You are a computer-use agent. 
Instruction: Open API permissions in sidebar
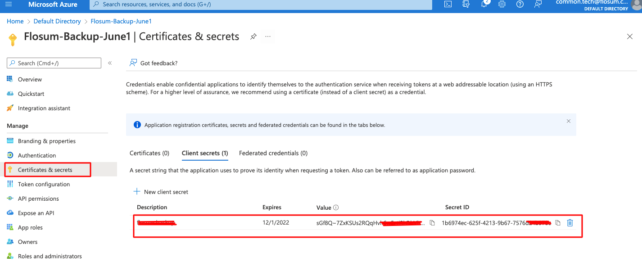point(38,198)
